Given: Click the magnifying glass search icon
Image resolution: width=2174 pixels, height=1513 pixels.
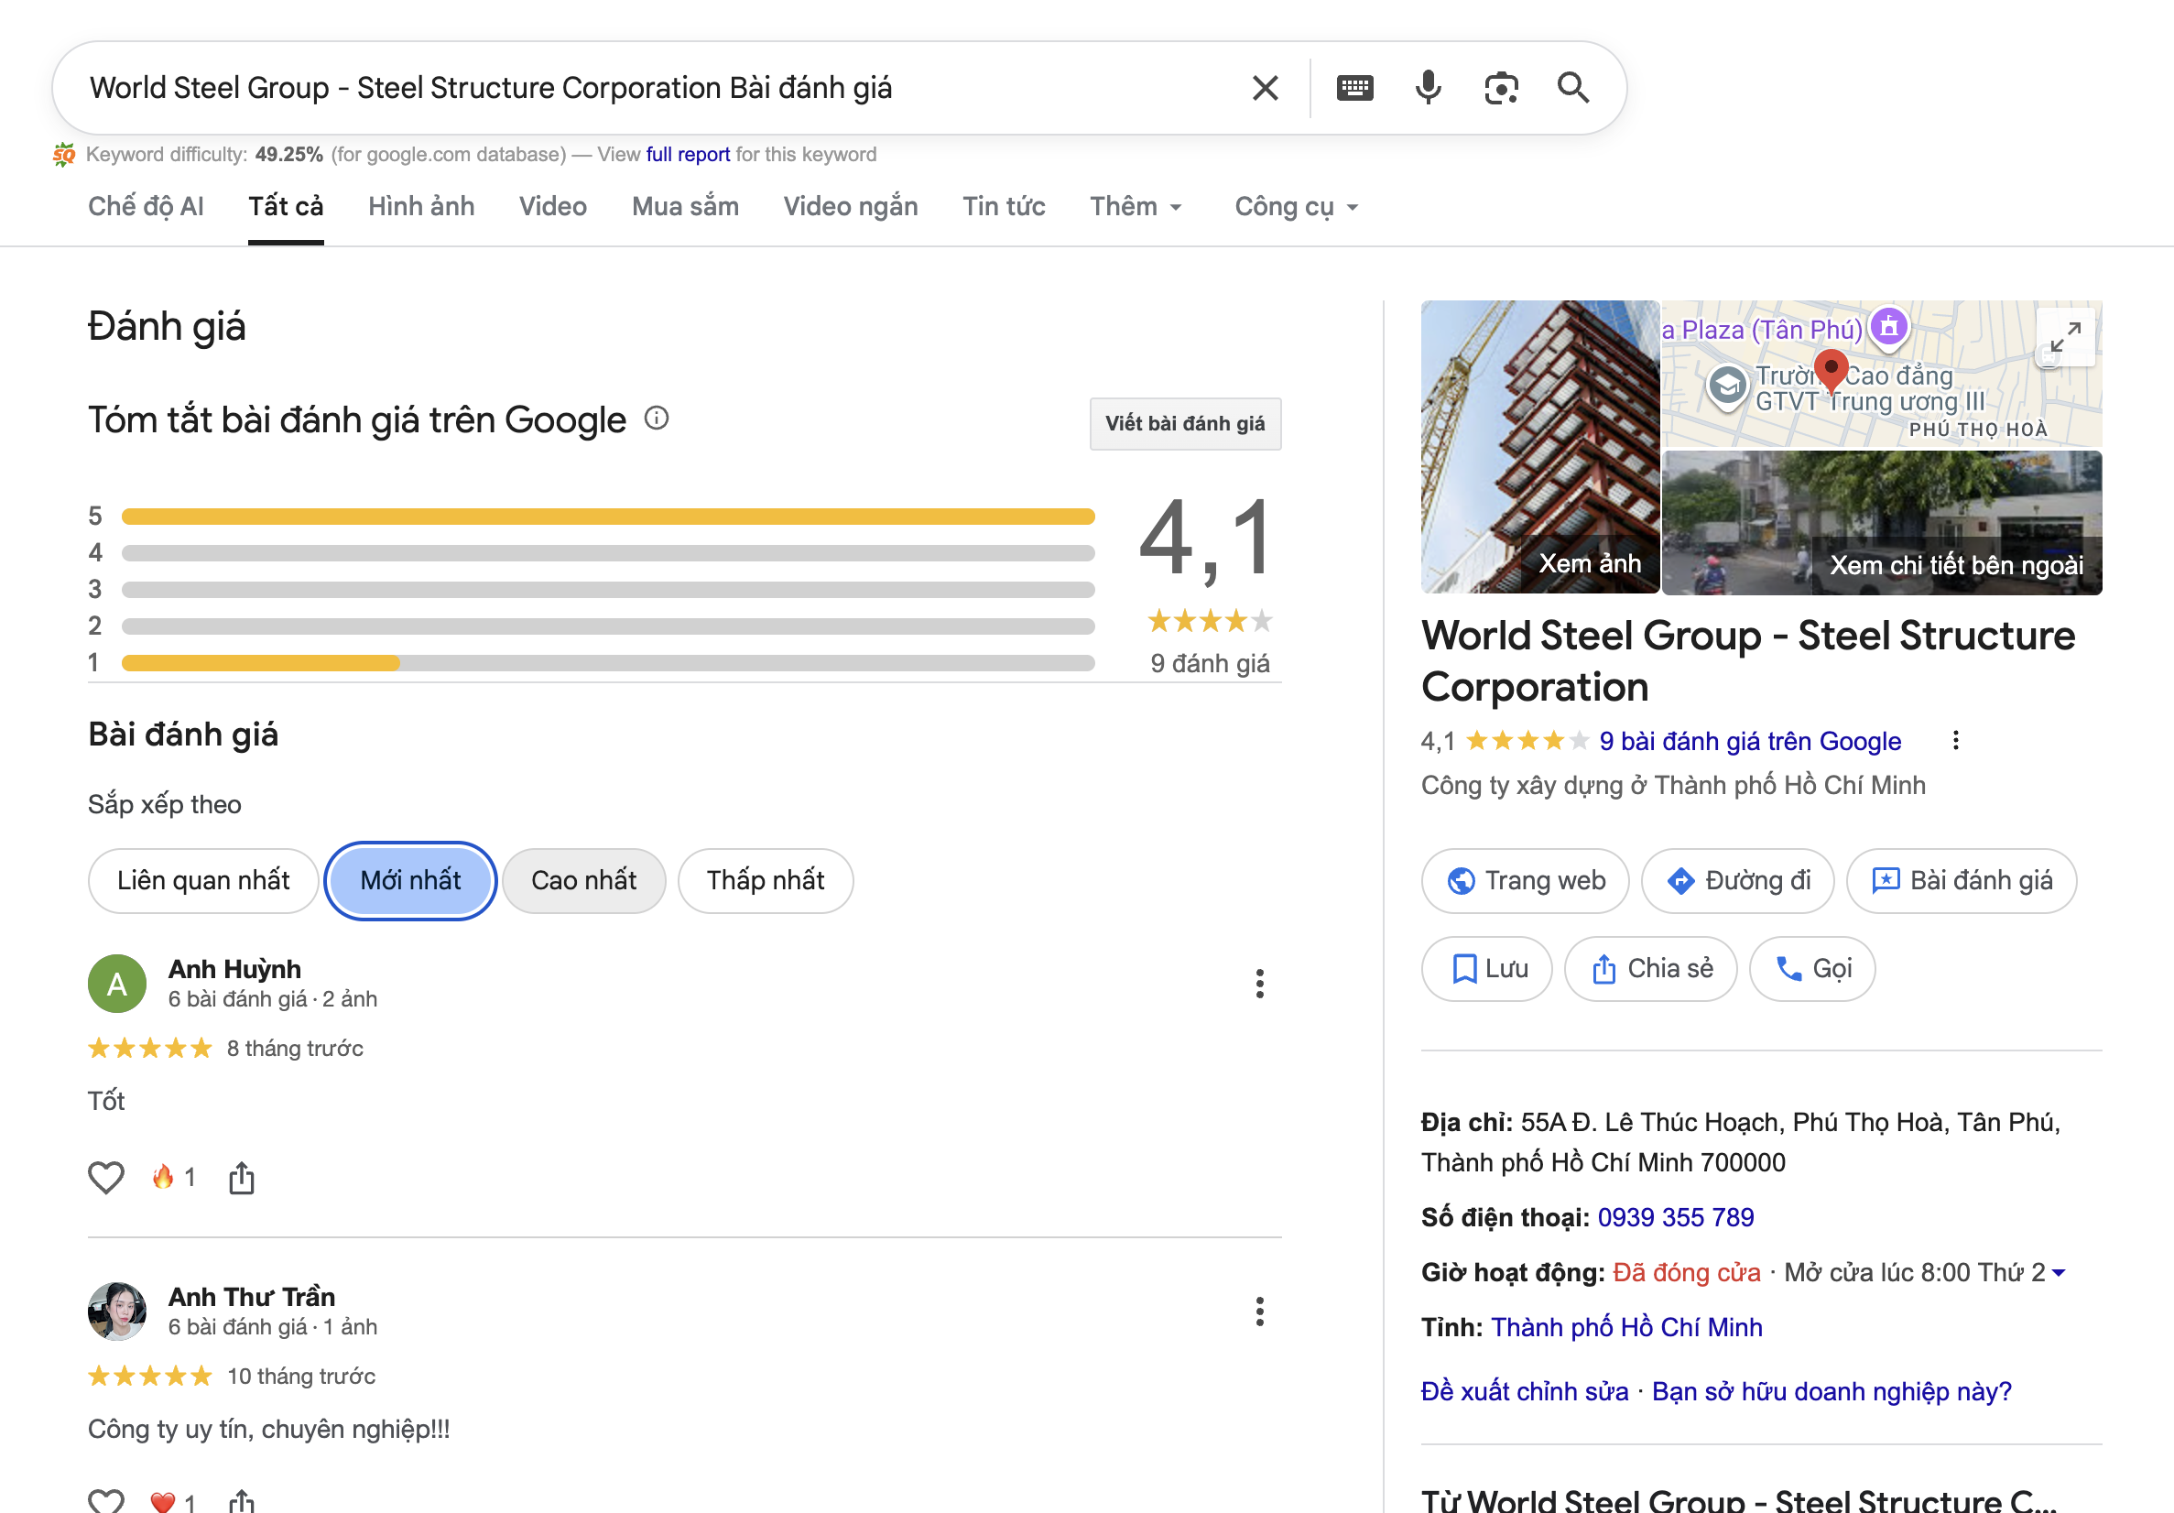Looking at the screenshot, I should coord(1572,88).
